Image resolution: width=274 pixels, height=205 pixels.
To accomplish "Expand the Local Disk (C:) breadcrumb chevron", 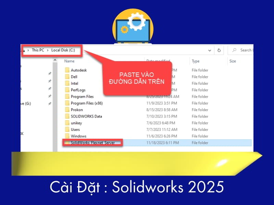I will coord(77,50).
